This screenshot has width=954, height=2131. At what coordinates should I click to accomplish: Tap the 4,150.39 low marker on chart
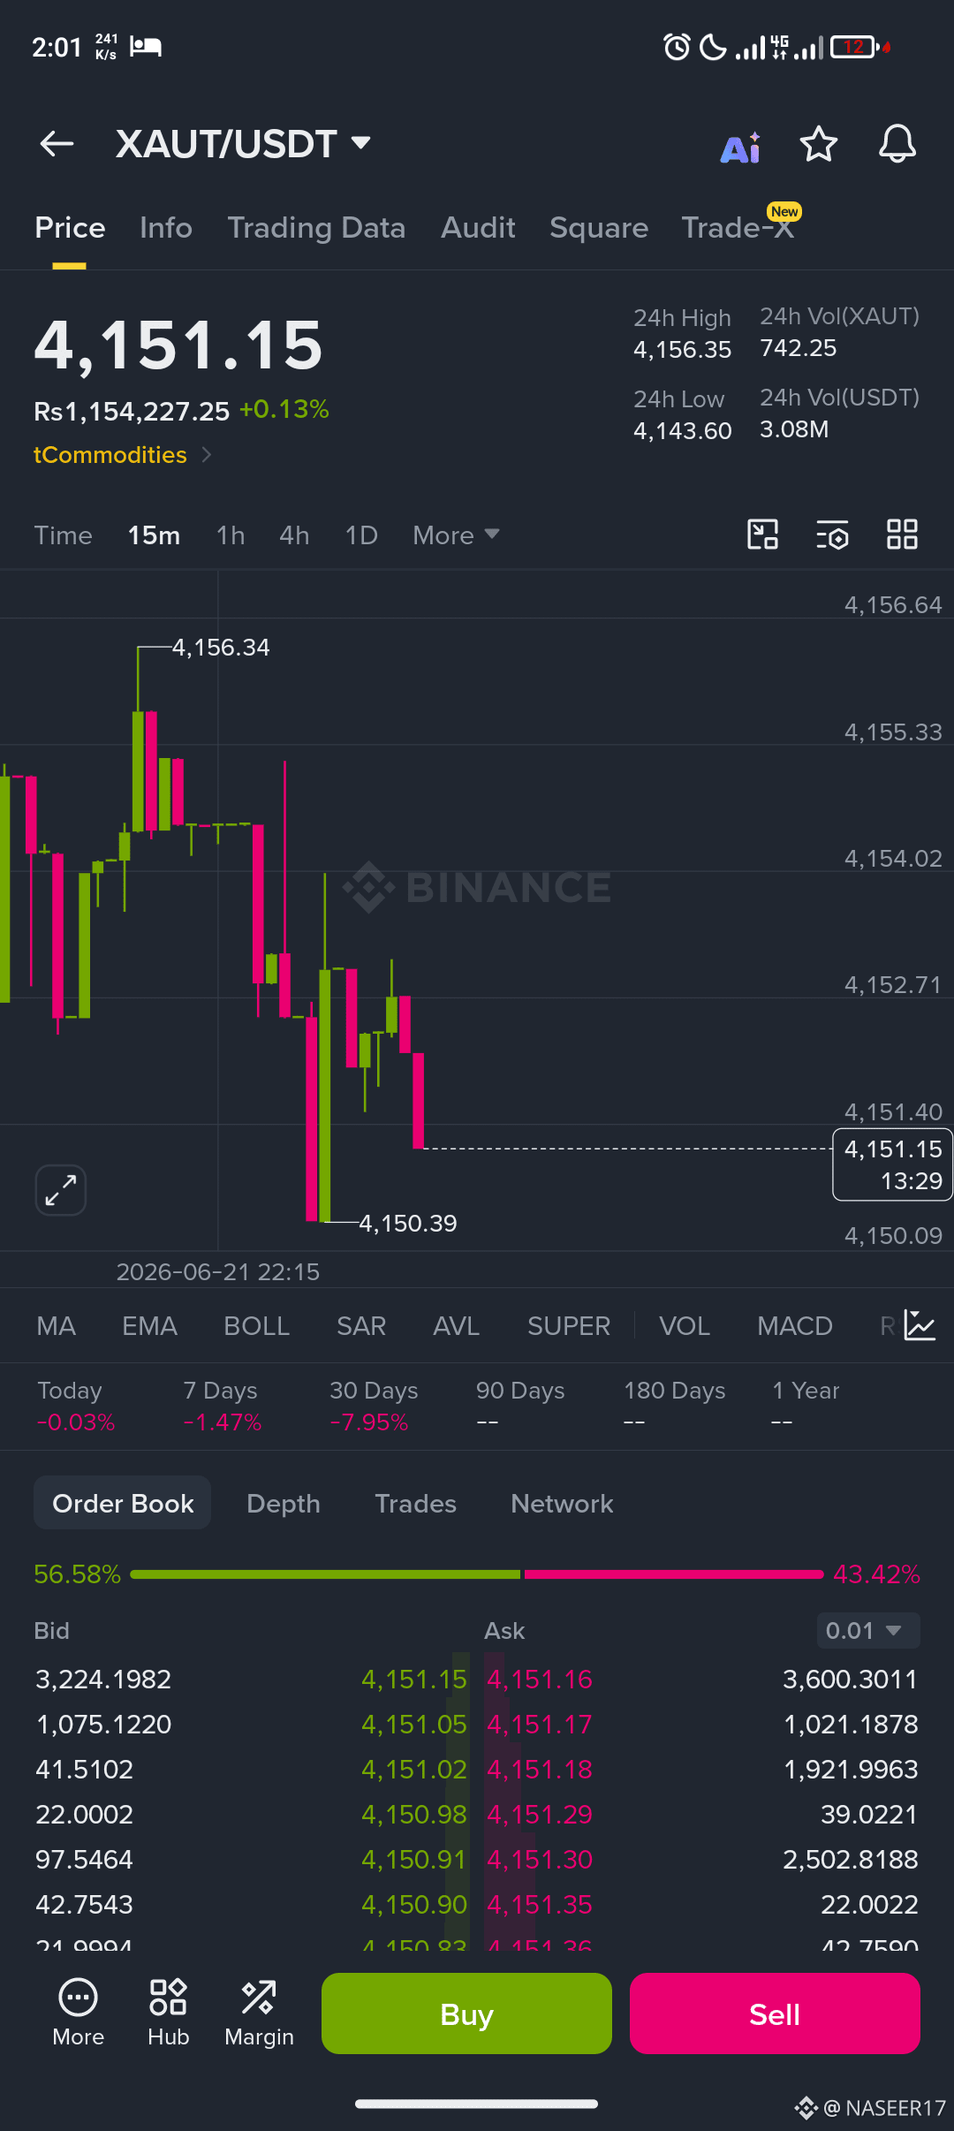[408, 1224]
